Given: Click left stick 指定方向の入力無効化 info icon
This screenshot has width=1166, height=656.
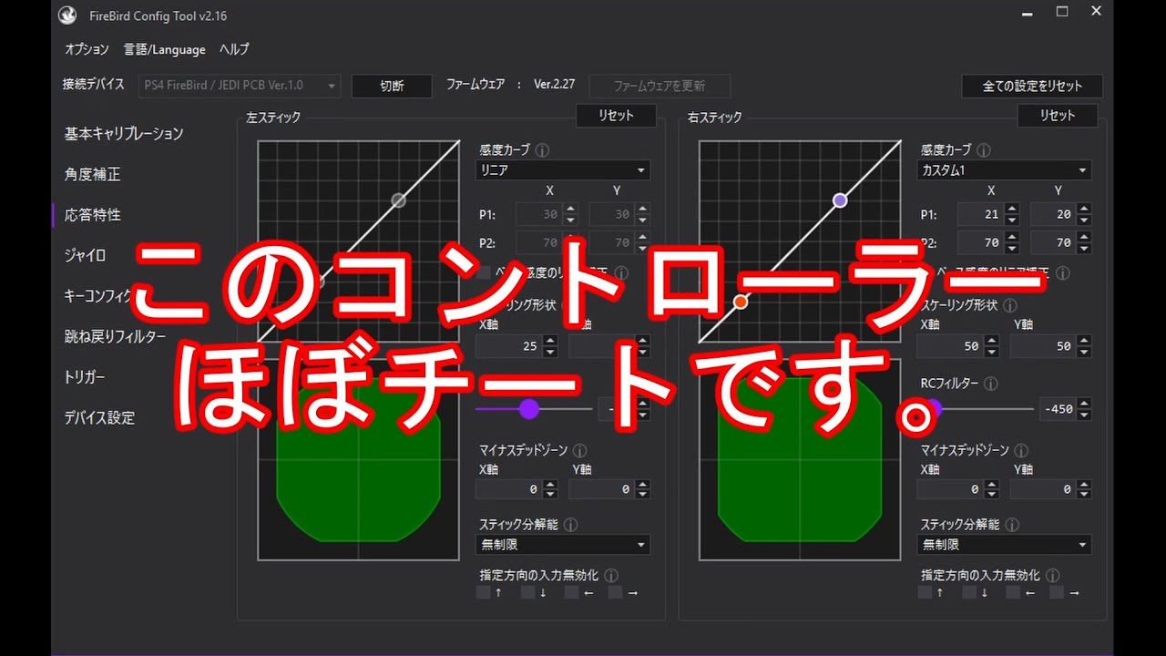Looking at the screenshot, I should (611, 575).
